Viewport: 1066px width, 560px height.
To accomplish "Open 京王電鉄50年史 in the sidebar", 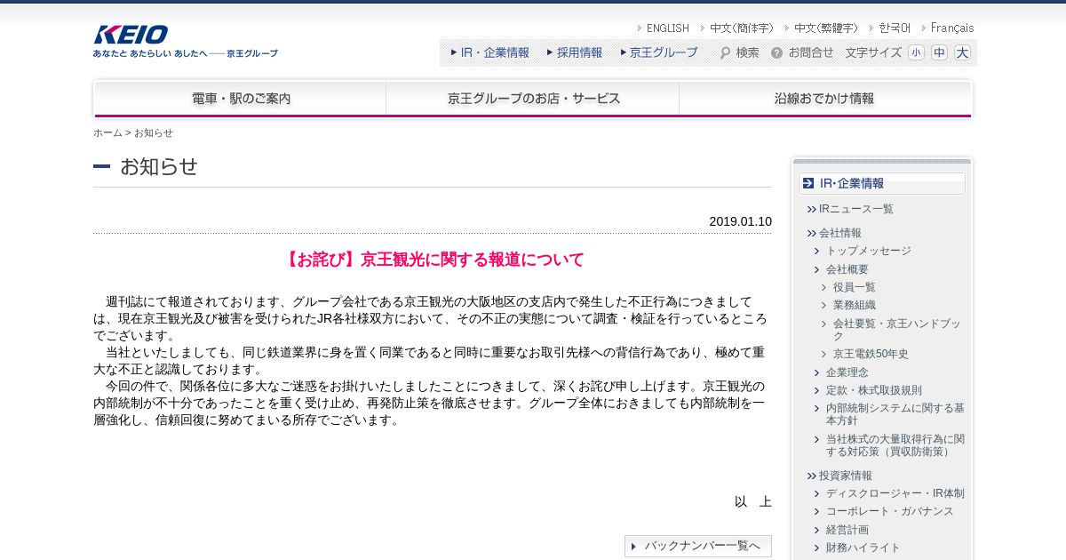I will point(871,354).
